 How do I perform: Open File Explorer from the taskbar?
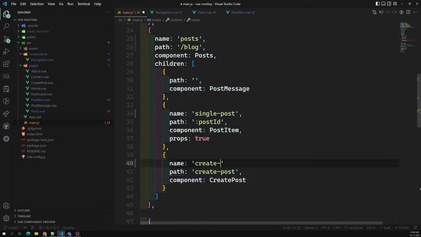36,234
